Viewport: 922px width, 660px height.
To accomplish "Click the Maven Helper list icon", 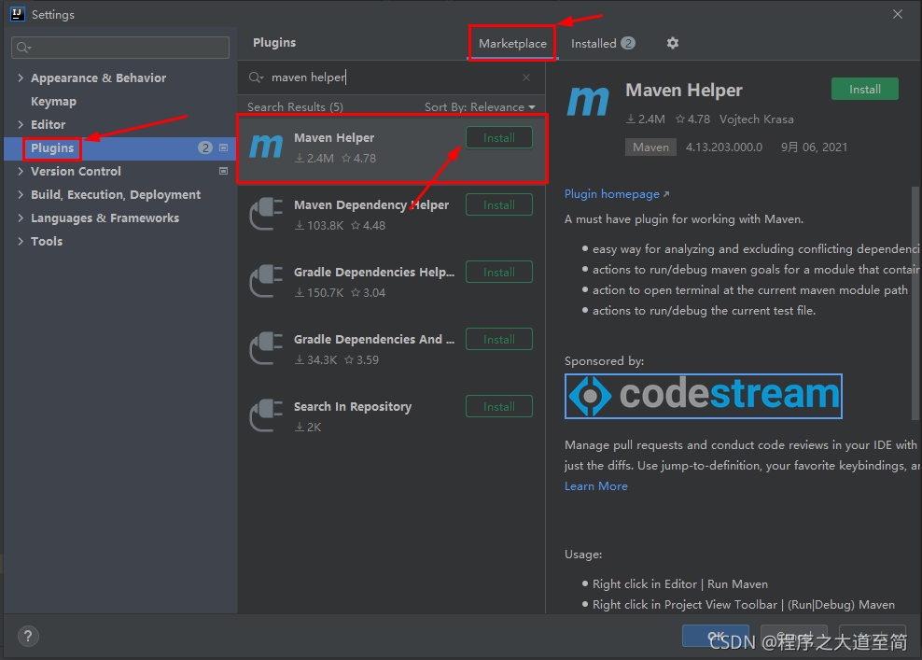I will point(266,147).
